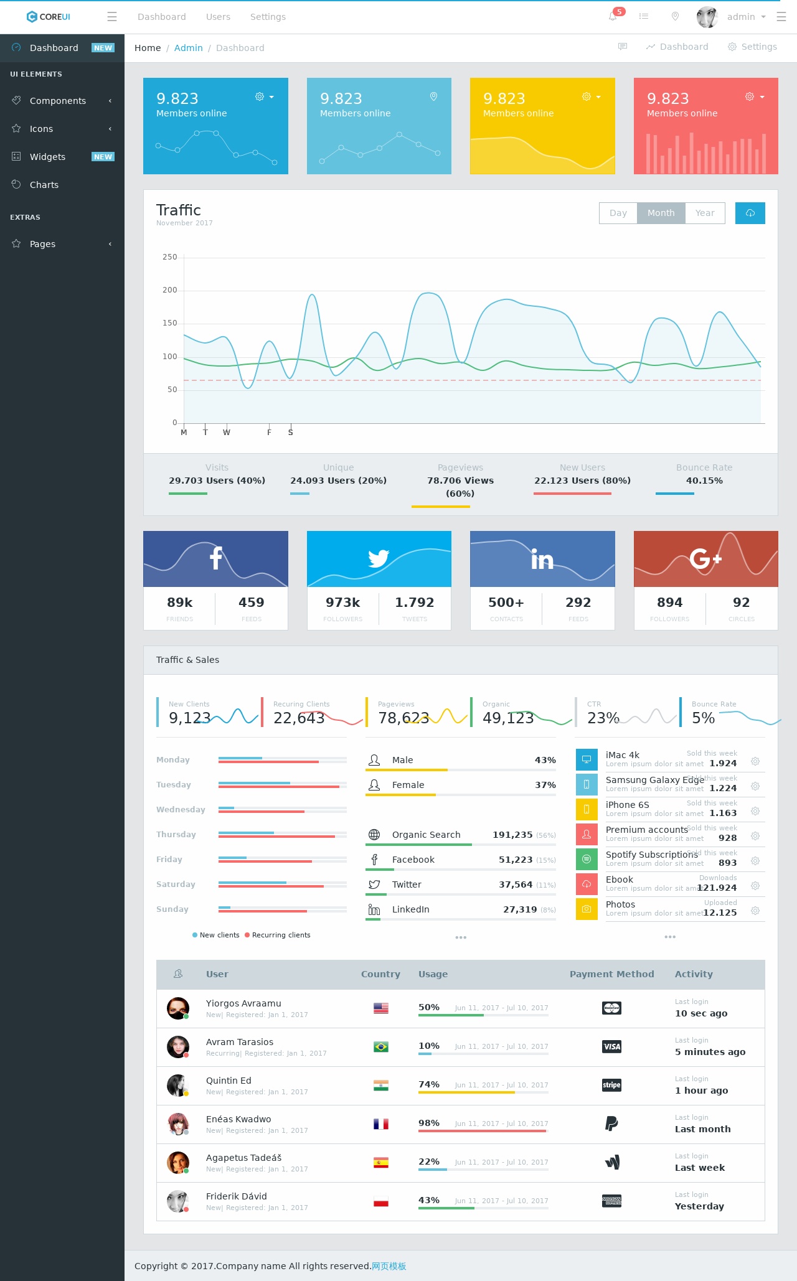Open gear settings for Samsung Galaxy Edge
Viewport: 797px width, 1281px height.
click(x=755, y=786)
